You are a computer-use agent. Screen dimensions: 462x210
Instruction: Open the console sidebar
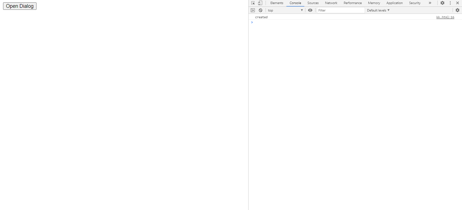click(253, 10)
